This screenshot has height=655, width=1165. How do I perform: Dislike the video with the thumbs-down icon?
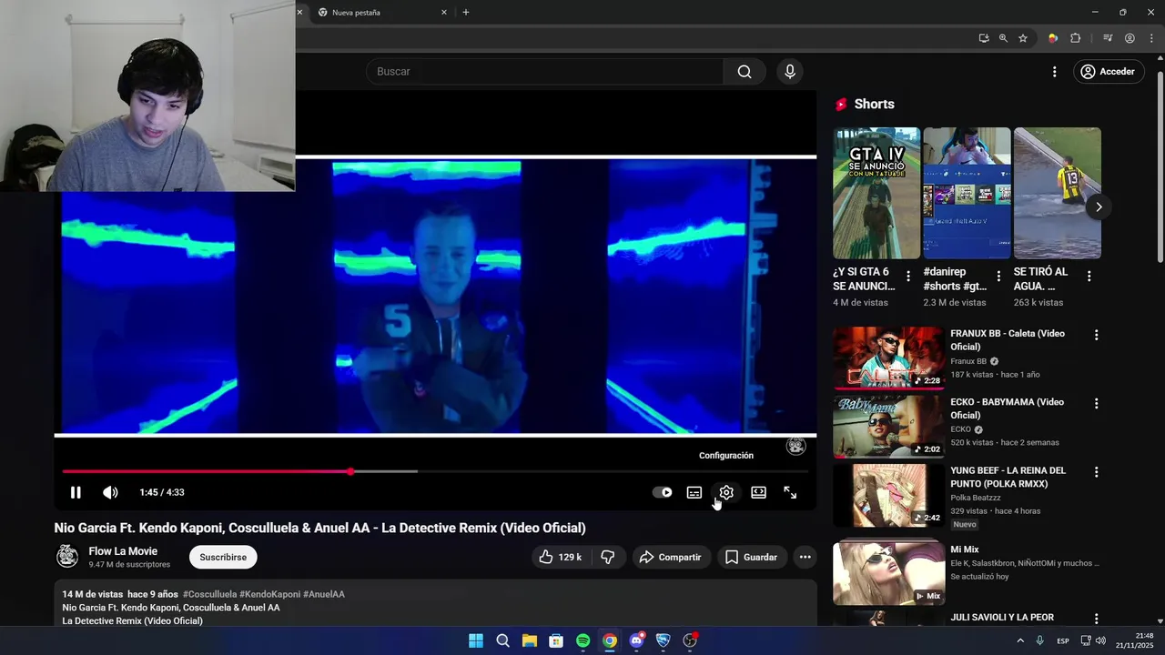coord(608,557)
